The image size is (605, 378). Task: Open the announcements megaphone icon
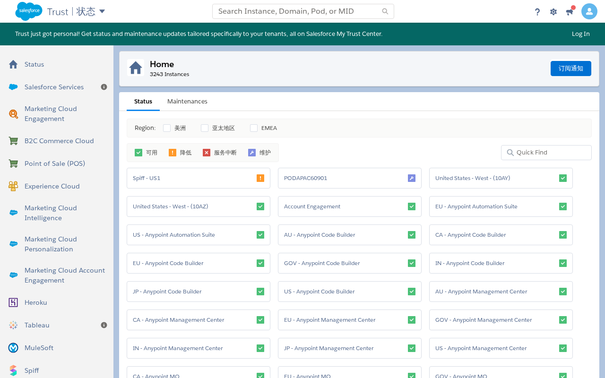(570, 12)
